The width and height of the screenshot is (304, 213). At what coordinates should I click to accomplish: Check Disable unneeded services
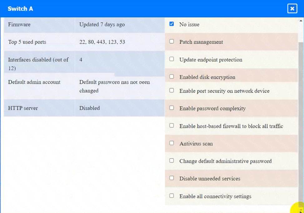click(172, 178)
